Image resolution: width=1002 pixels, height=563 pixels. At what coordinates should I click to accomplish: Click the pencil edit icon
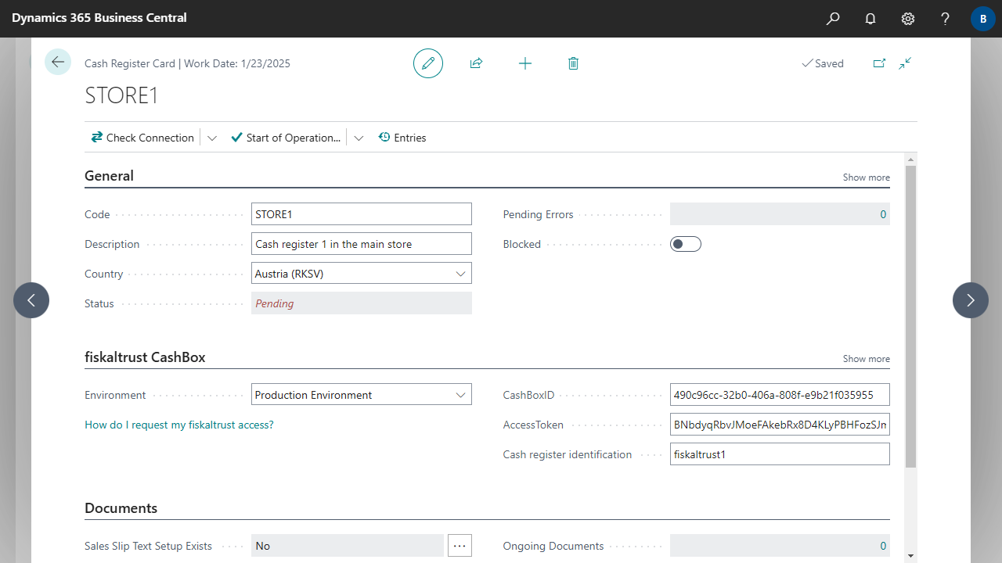[428, 63]
